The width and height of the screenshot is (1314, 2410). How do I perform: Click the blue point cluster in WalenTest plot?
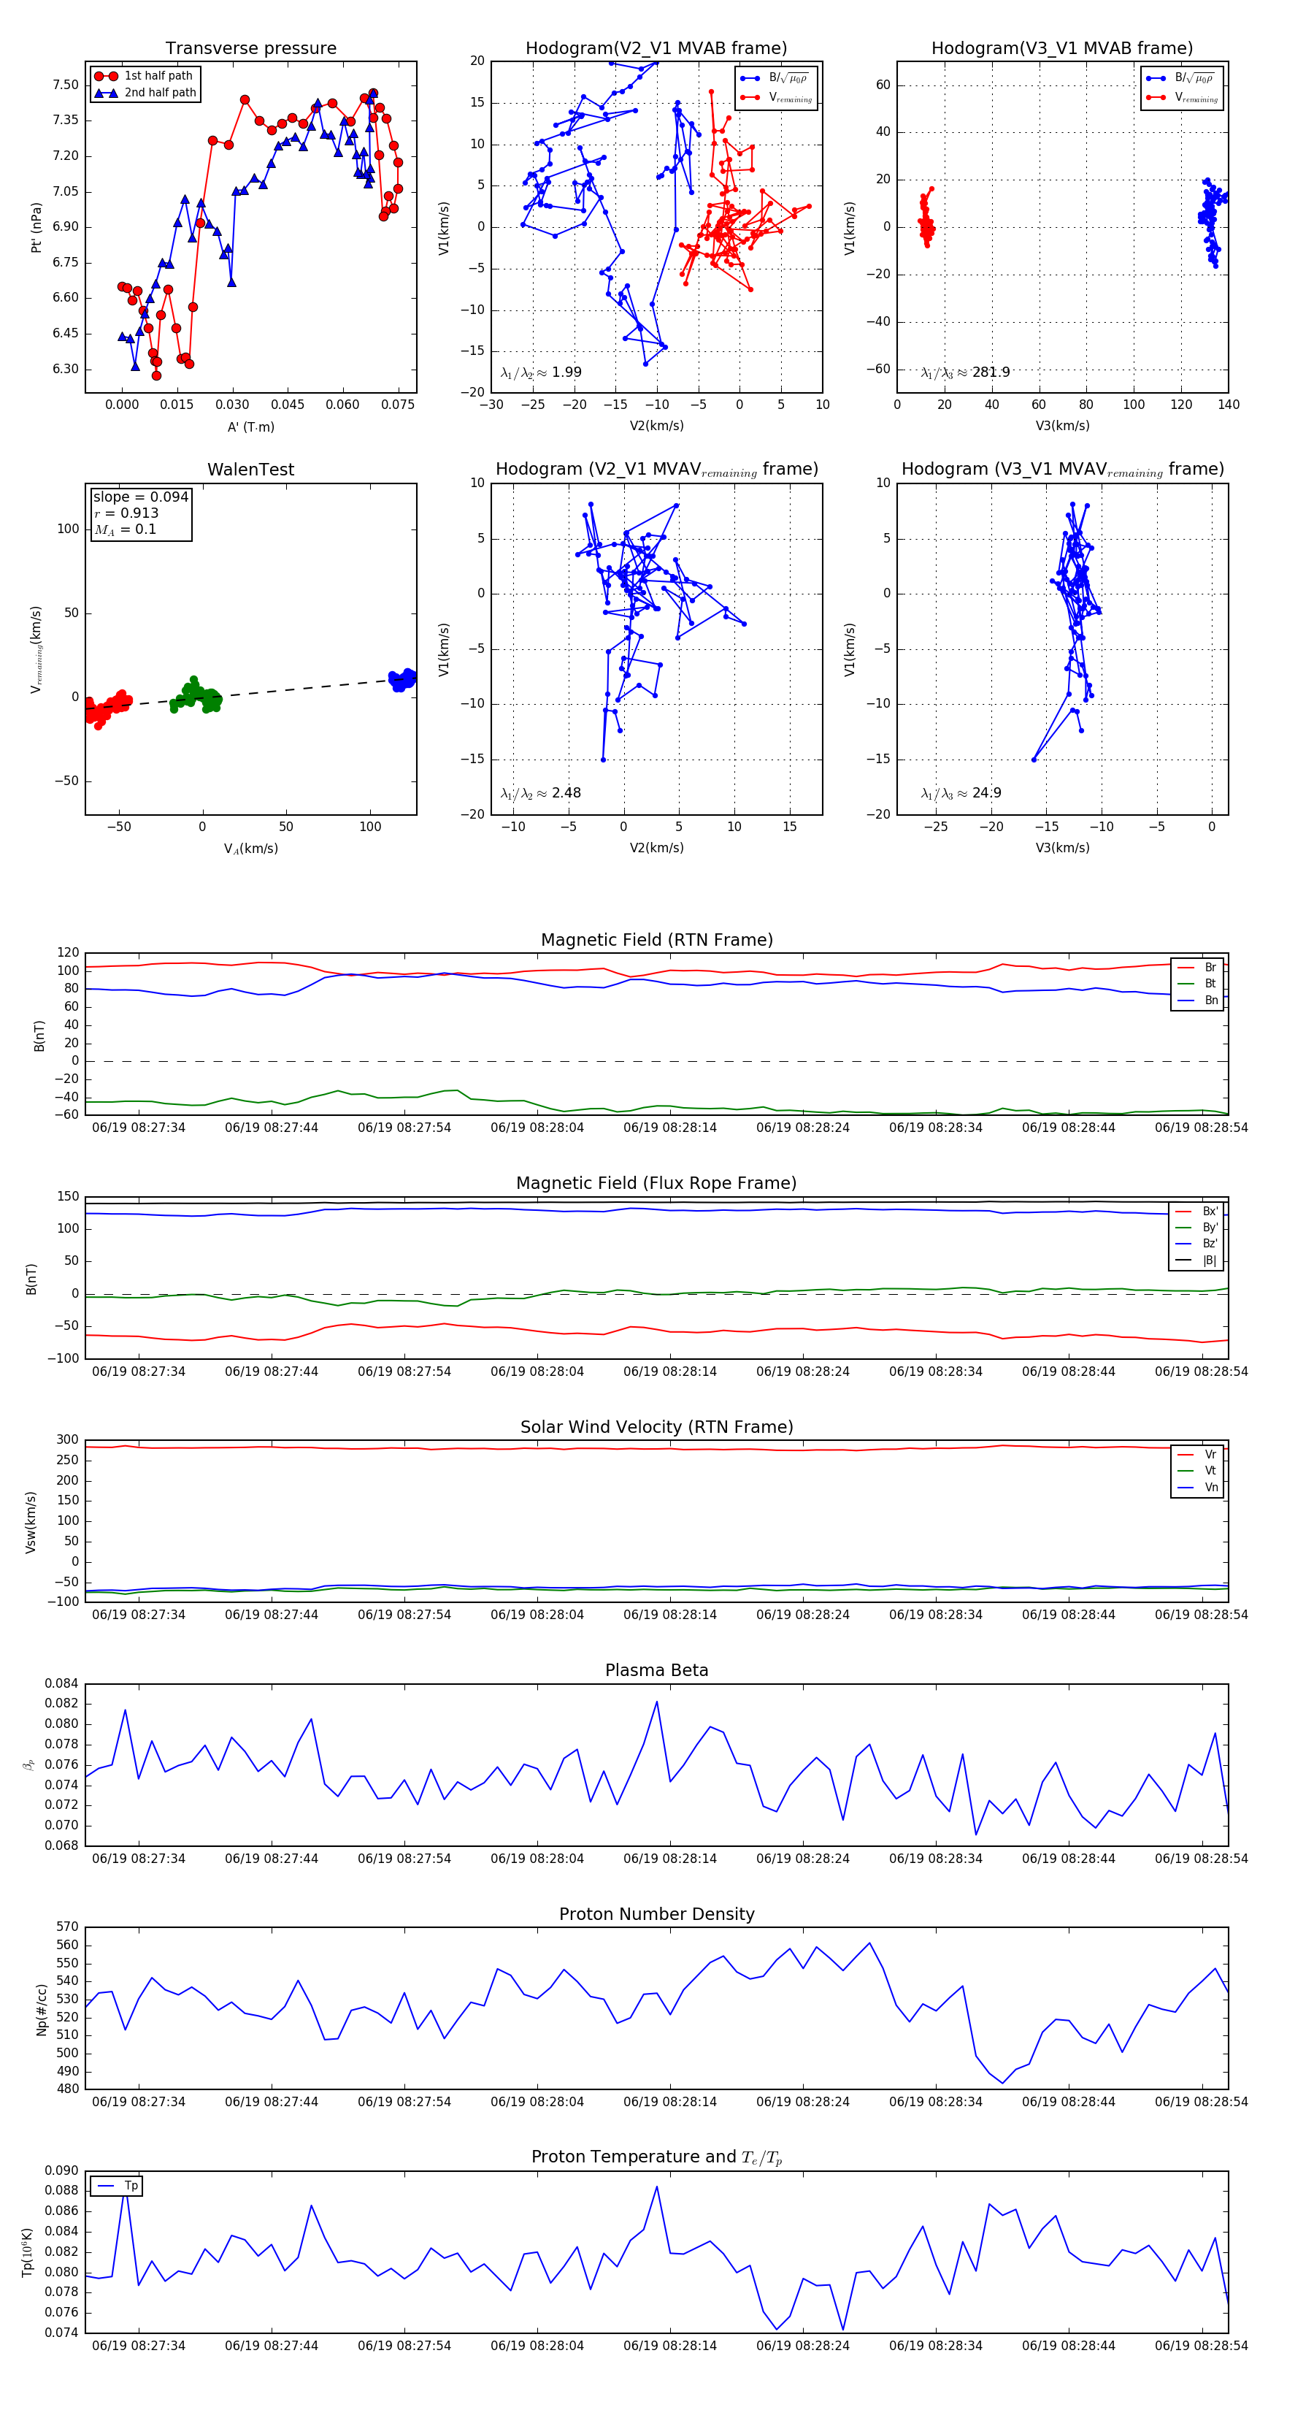(402, 679)
